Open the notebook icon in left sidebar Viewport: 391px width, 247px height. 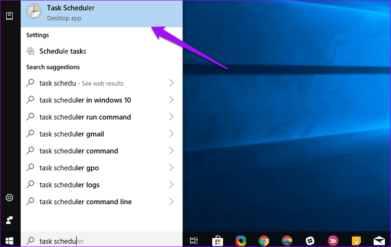point(9,16)
